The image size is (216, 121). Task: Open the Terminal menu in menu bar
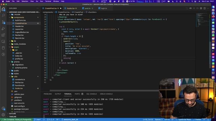tap(48, 1)
